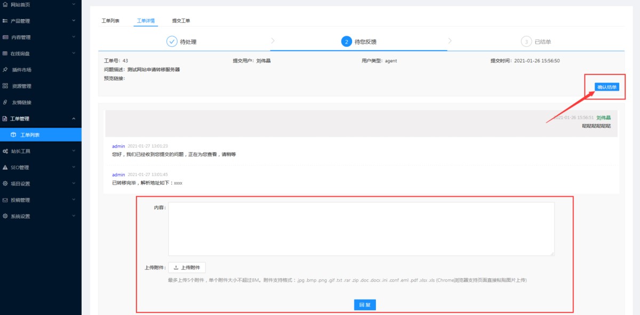Click the 待处理 checkmark step icon
This screenshot has height=315, width=640.
pos(172,42)
